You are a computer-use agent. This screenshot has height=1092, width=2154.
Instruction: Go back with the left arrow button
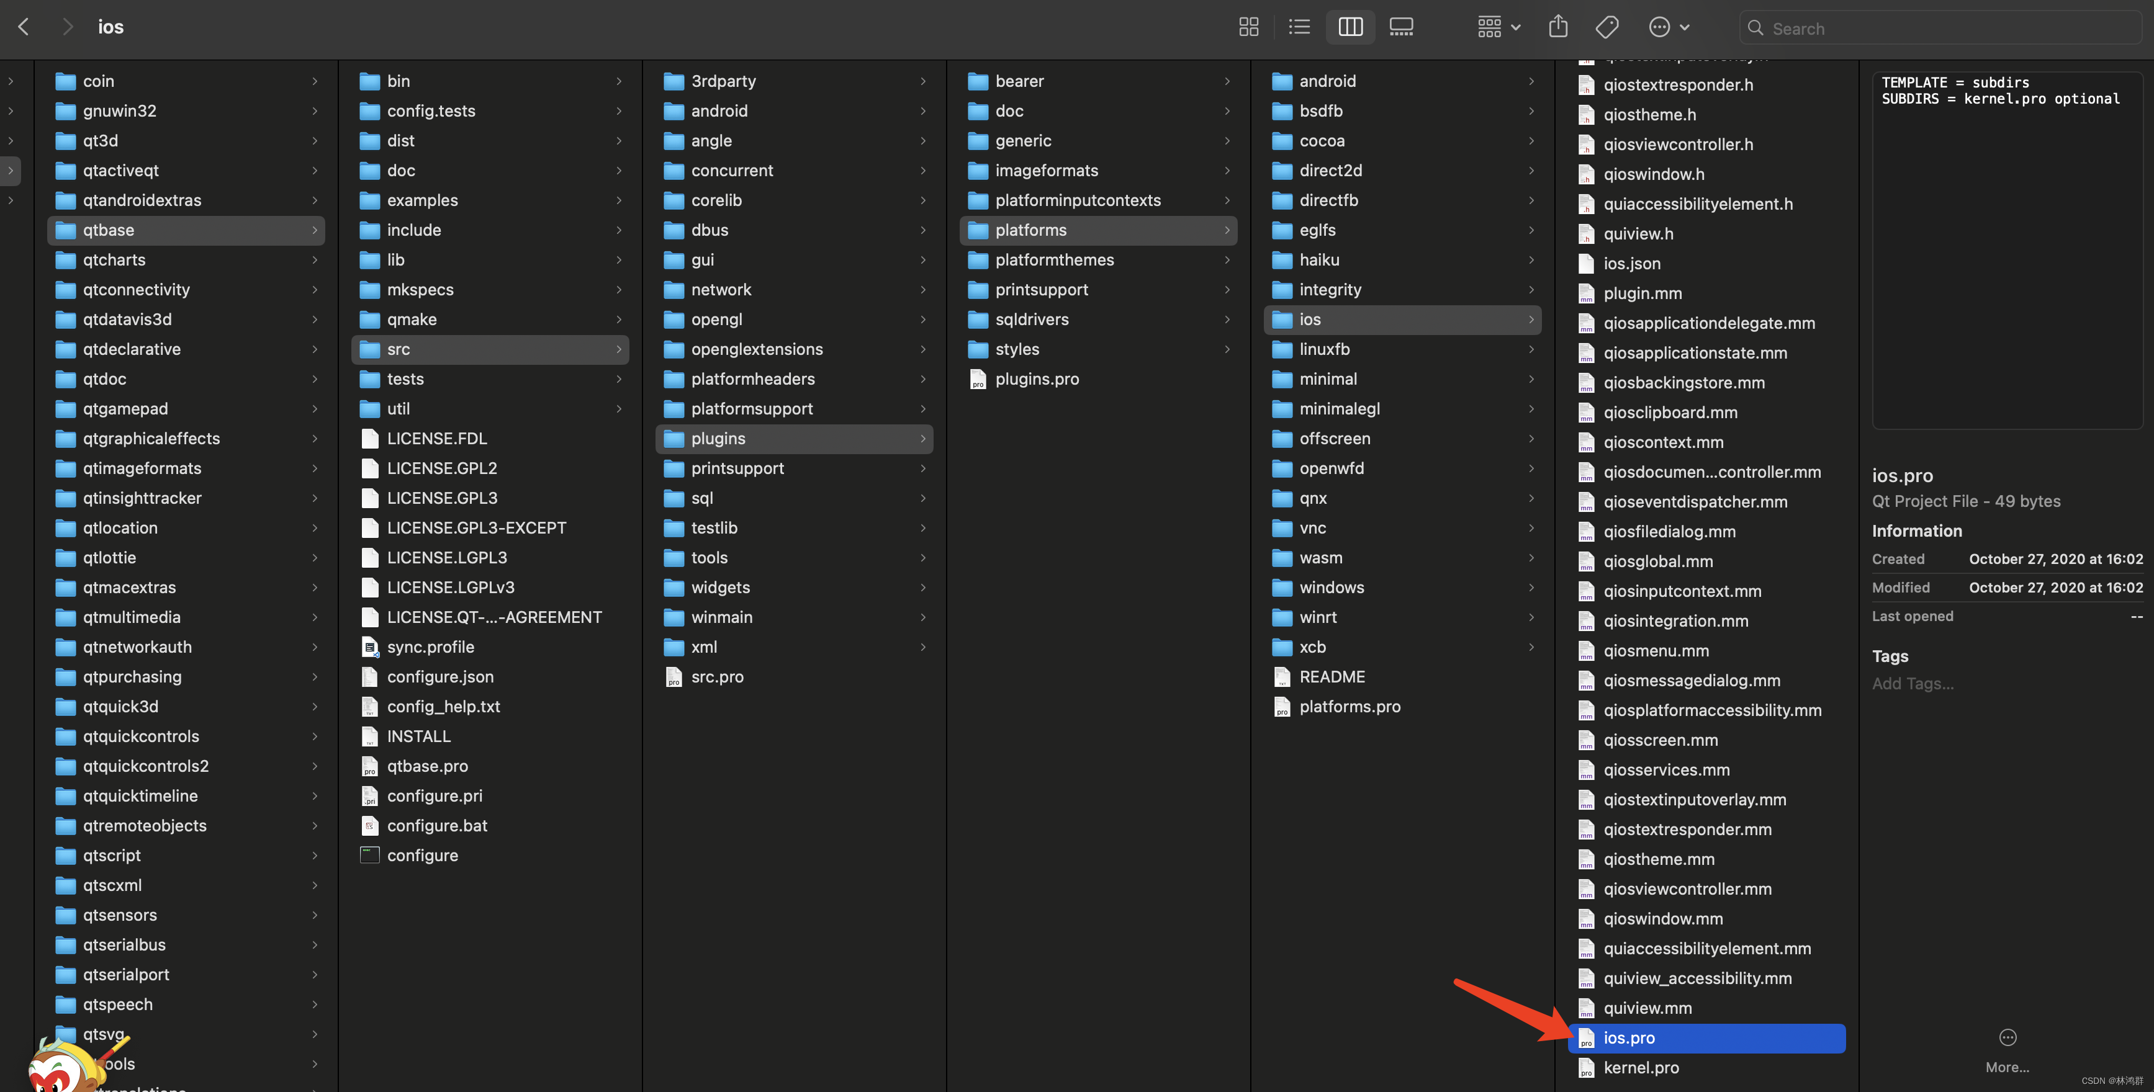[24, 27]
